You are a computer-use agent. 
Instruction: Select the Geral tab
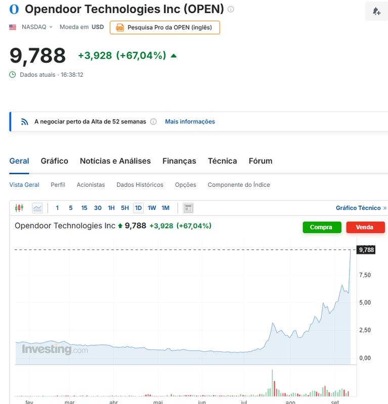(19, 161)
